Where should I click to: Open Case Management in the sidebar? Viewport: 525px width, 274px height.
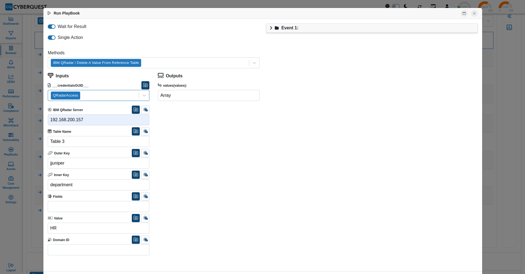(x=11, y=183)
